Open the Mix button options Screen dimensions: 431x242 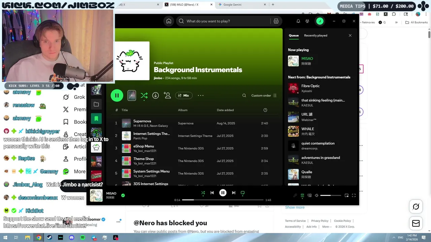(184, 95)
